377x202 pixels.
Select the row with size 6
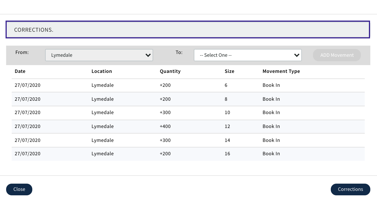(188, 85)
